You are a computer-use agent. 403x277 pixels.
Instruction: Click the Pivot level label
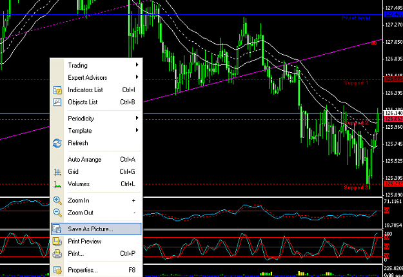click(356, 18)
